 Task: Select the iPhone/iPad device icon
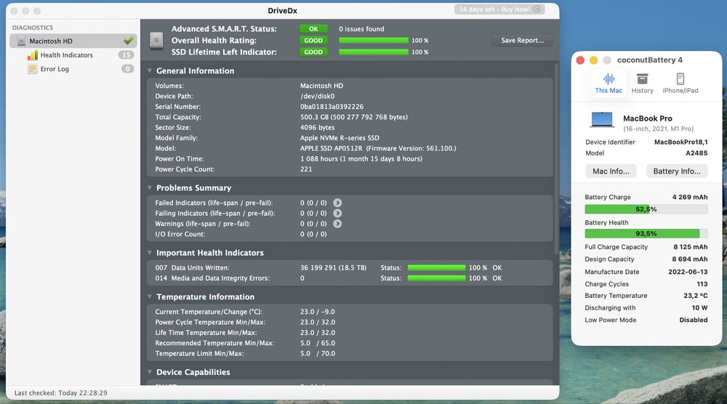click(x=680, y=78)
